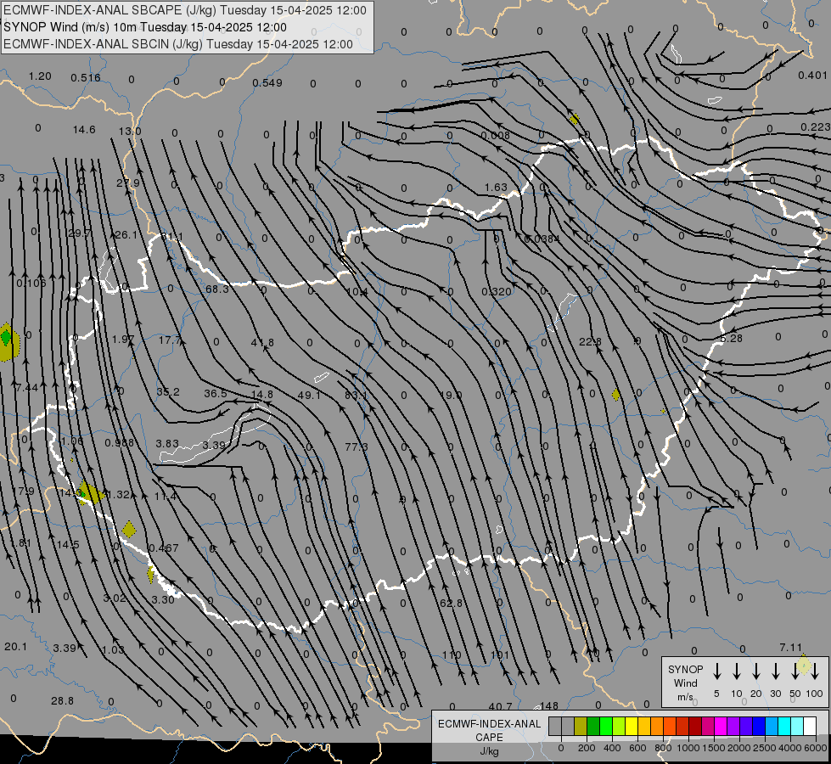Click the 20 m/s wind arrow in the legend

point(756,671)
